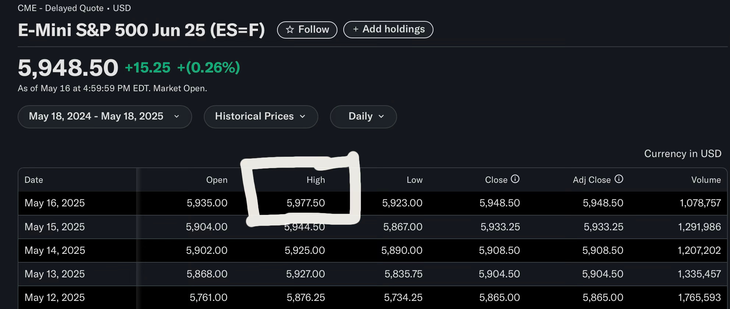Select the May 14, 2025 date cell
Viewport: 730px width, 309px height.
(x=54, y=251)
